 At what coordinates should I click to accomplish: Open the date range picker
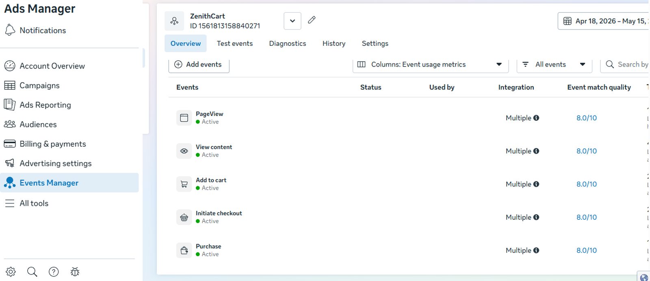pos(604,21)
